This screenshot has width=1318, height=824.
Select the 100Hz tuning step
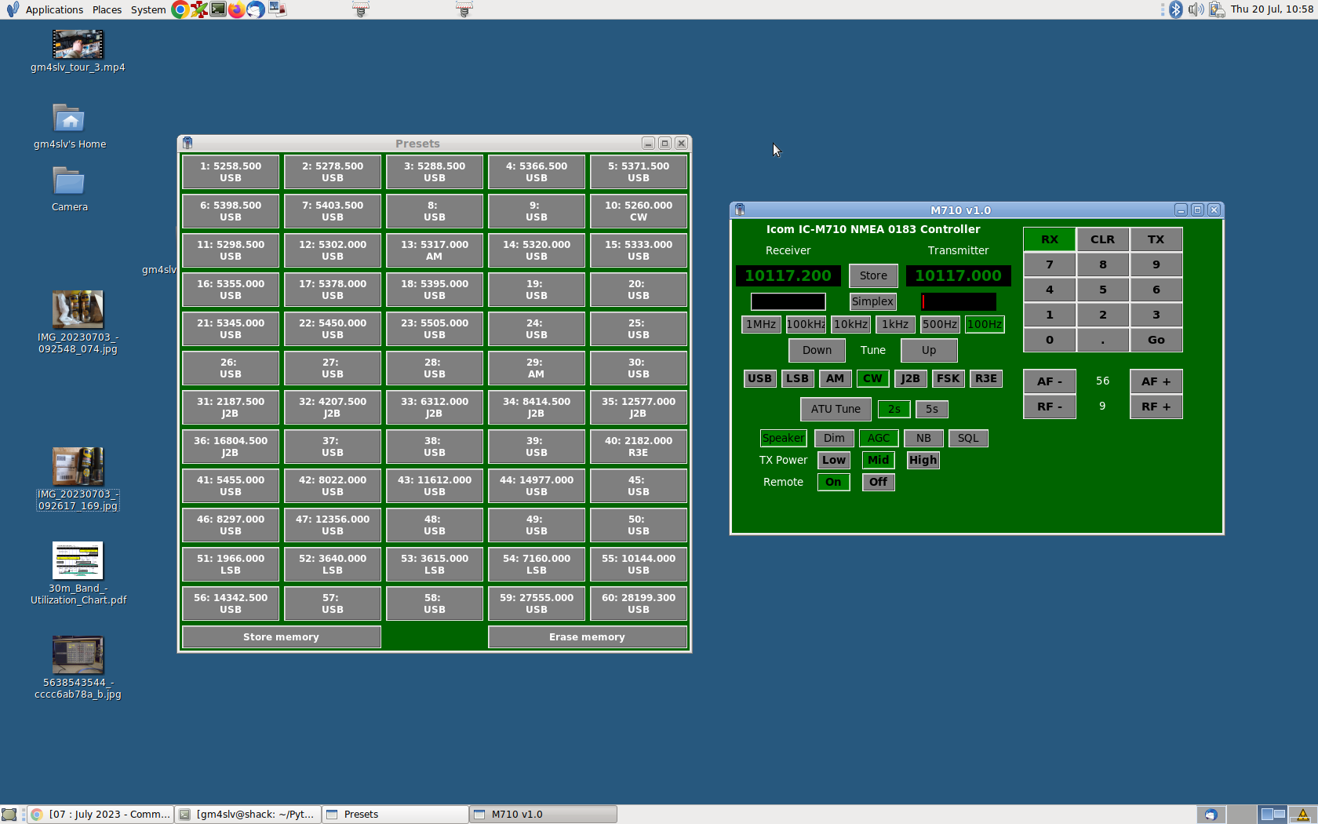pyautogui.click(x=985, y=324)
